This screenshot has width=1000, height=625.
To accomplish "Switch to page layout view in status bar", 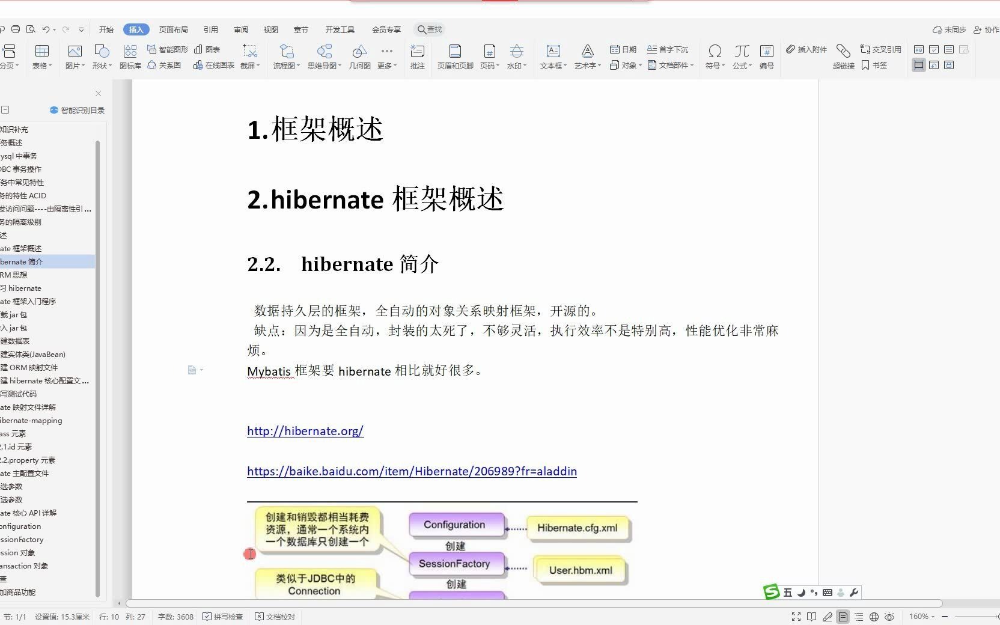I will pos(843,617).
